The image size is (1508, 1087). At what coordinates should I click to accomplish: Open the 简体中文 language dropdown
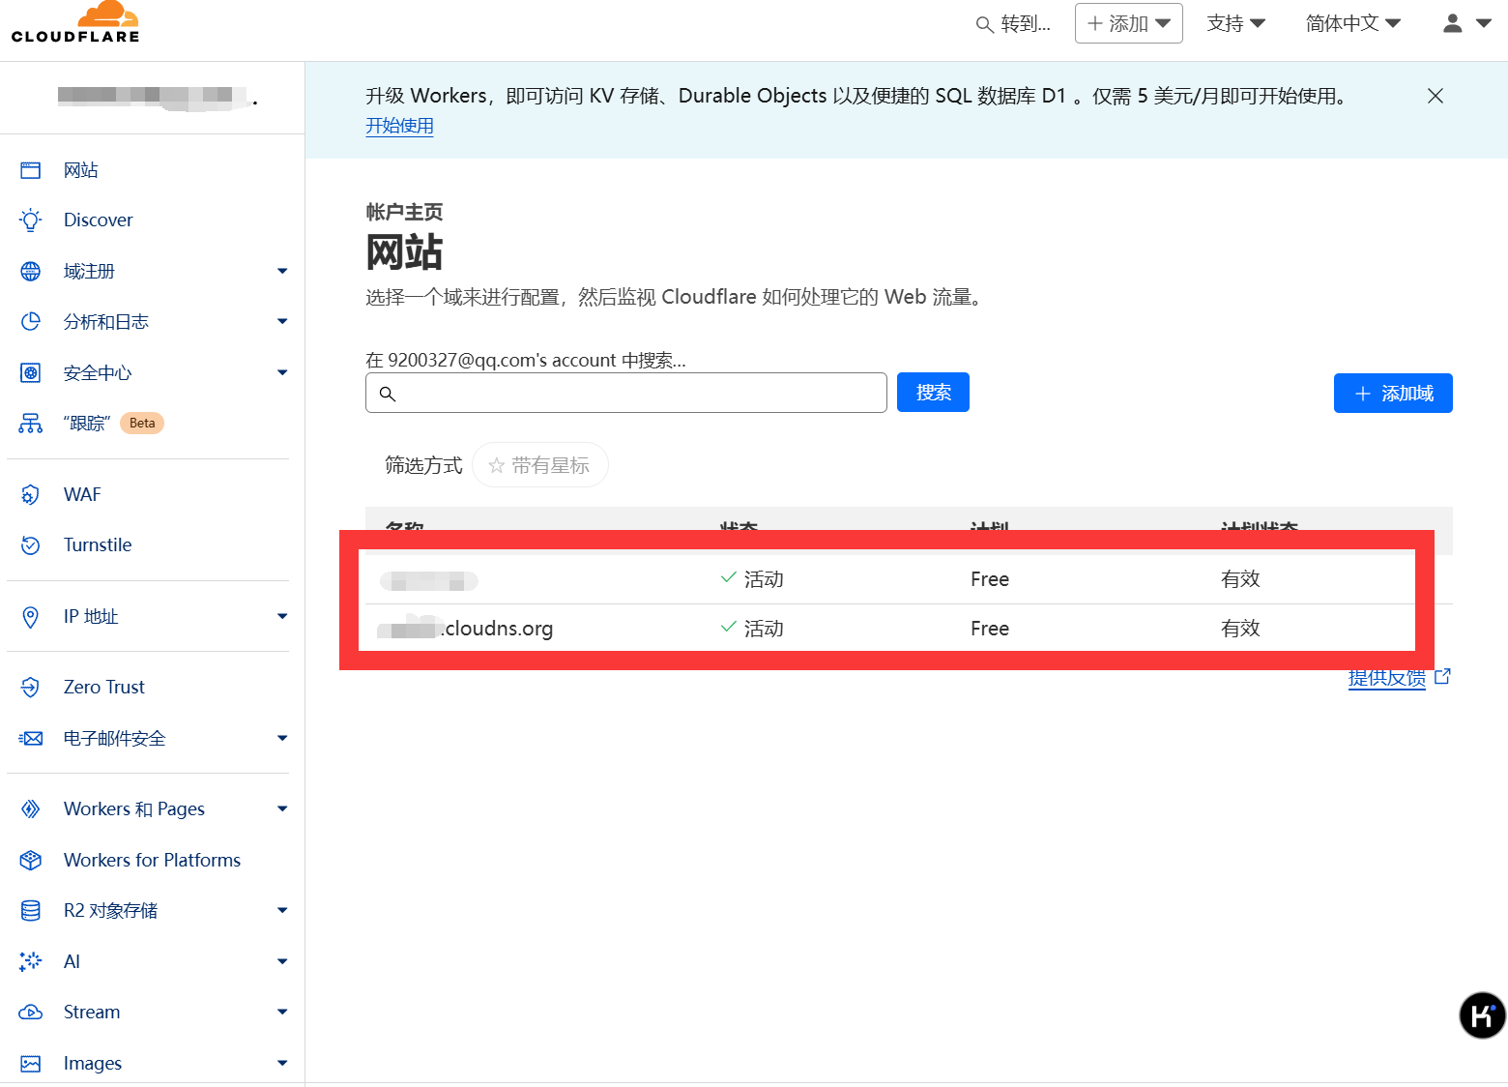(1352, 23)
